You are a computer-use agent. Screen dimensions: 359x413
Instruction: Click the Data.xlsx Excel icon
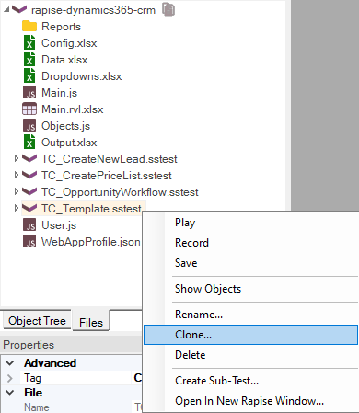click(29, 59)
